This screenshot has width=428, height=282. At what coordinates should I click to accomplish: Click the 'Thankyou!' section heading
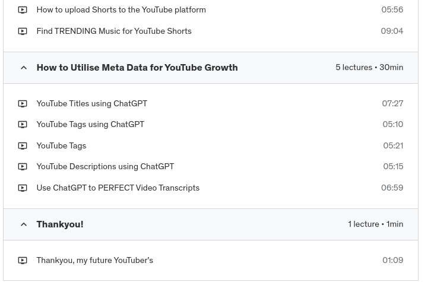pos(60,224)
